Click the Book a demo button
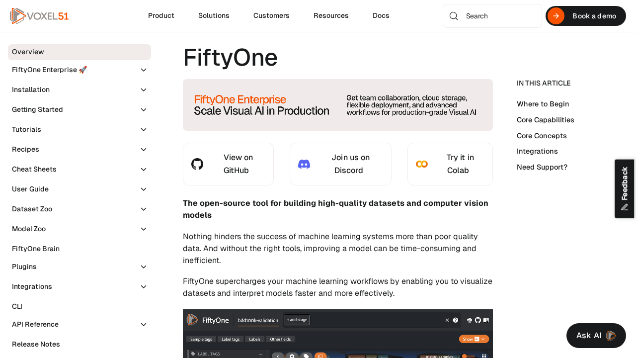636x358 pixels. 585,15
